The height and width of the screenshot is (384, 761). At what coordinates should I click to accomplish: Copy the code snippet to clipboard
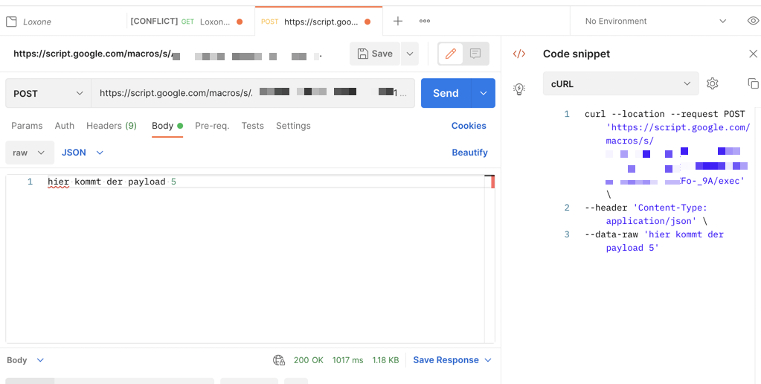point(753,83)
